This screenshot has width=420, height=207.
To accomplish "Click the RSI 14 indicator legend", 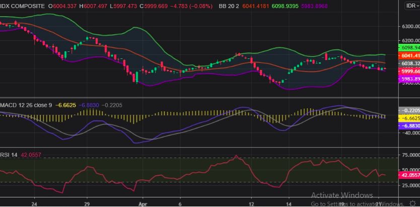I will pos(9,155).
